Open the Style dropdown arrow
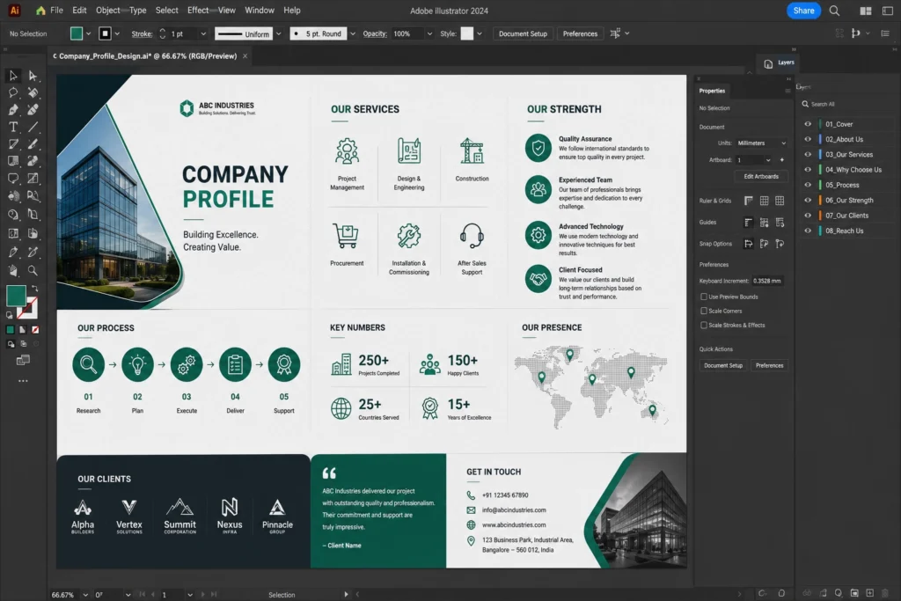 pos(480,34)
